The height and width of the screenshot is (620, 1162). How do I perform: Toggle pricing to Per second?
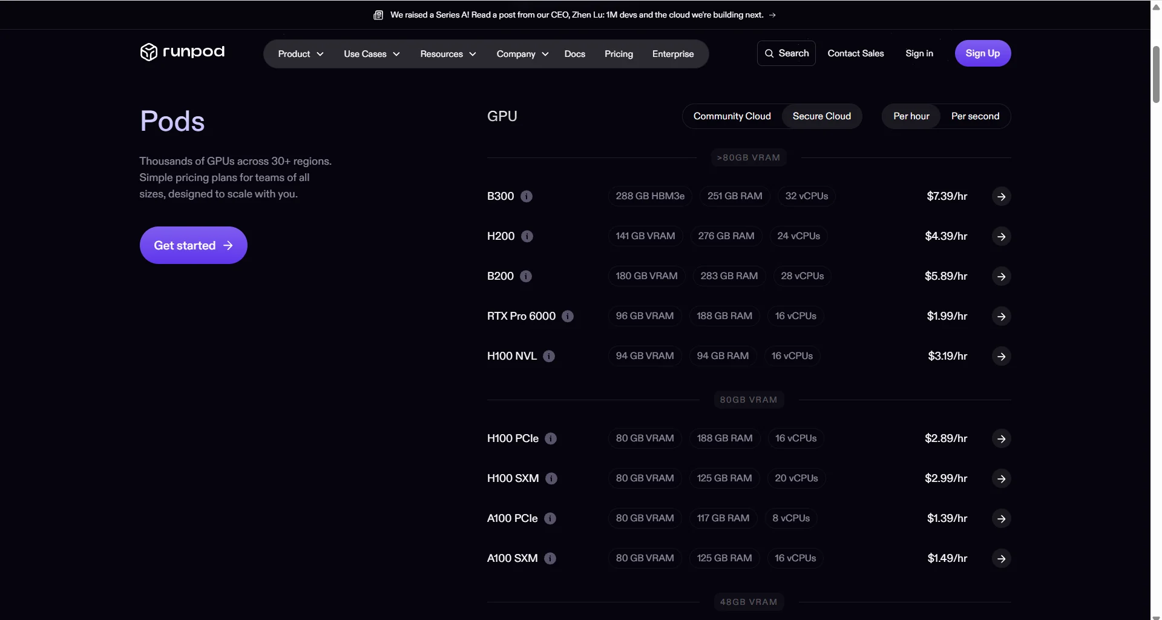coord(975,116)
